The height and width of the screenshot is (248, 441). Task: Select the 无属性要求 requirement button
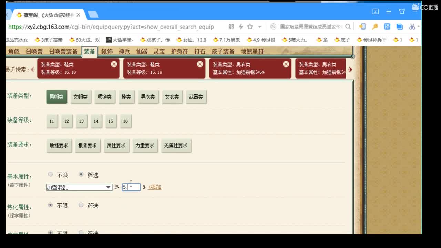point(176,146)
